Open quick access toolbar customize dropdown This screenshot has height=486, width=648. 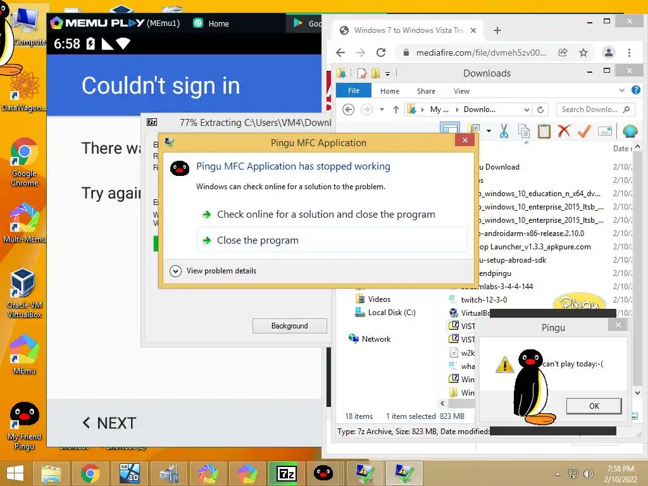pos(387,74)
